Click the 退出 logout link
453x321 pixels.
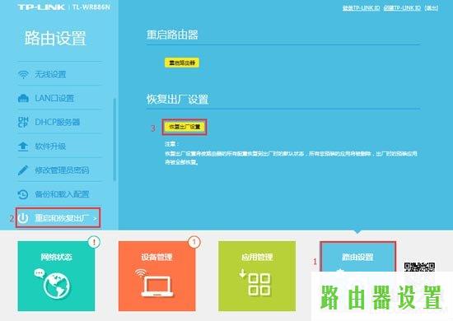point(432,8)
